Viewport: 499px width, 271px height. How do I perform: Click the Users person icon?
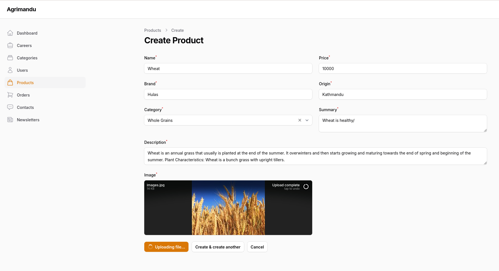pos(10,70)
